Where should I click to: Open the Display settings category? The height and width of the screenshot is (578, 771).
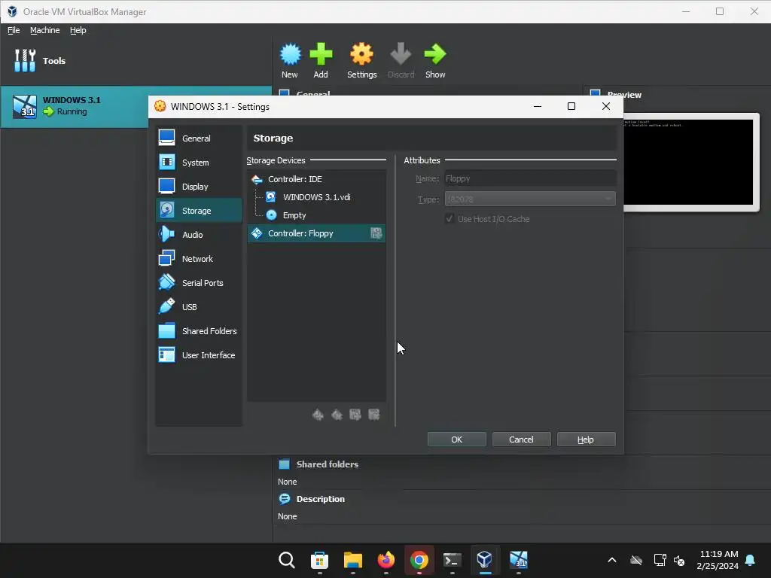click(199, 187)
